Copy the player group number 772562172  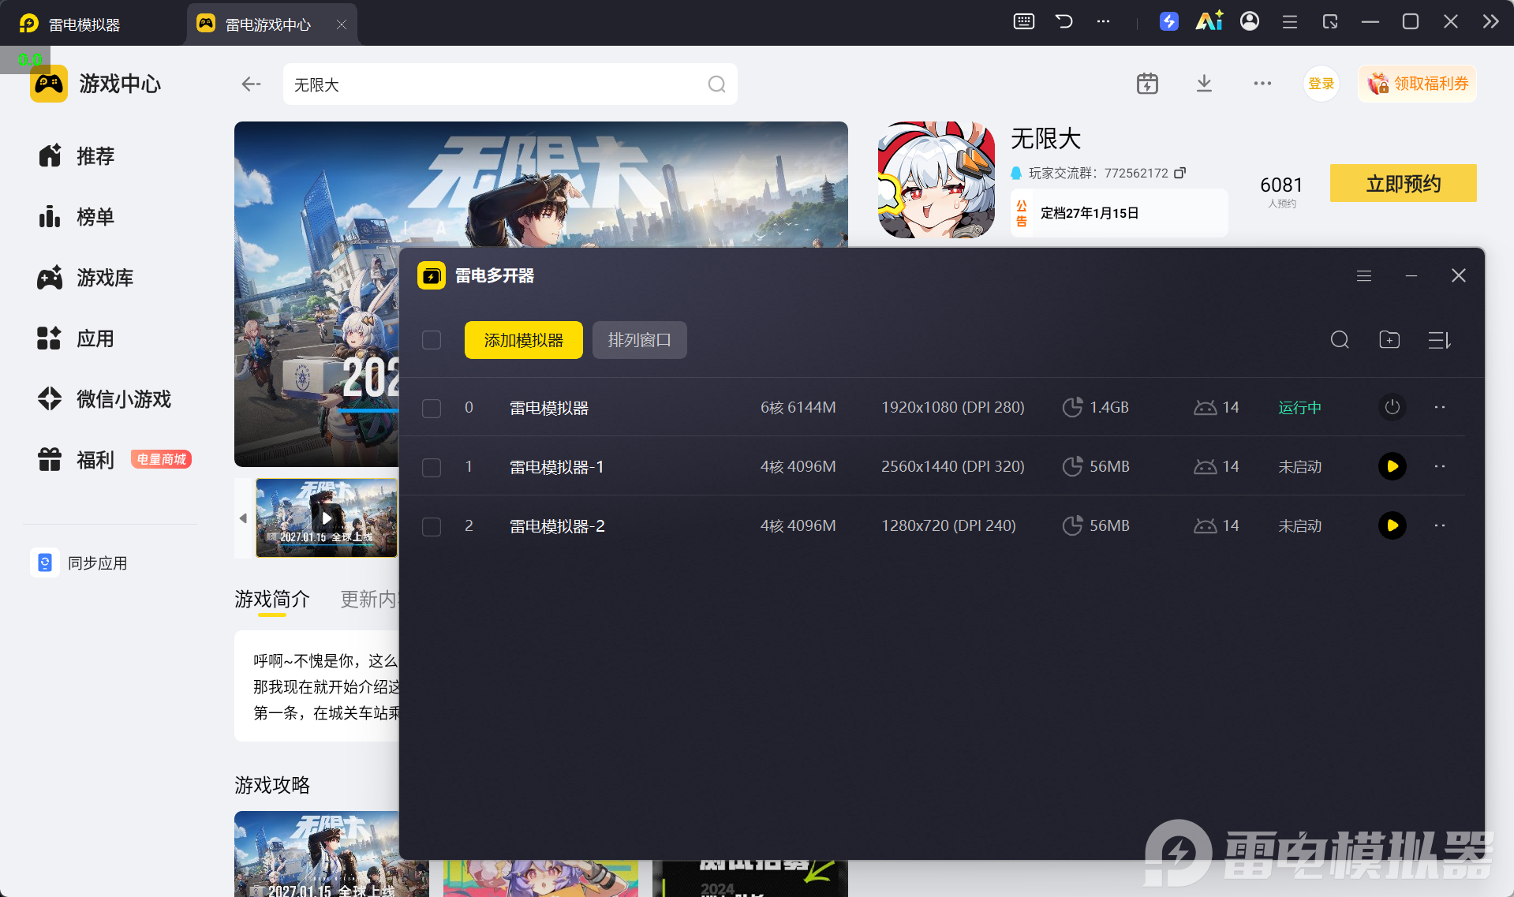[1179, 173]
